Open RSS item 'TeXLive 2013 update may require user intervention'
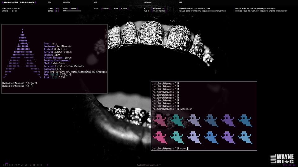The width and height of the screenshot is (298, 167). (x=202, y=11)
